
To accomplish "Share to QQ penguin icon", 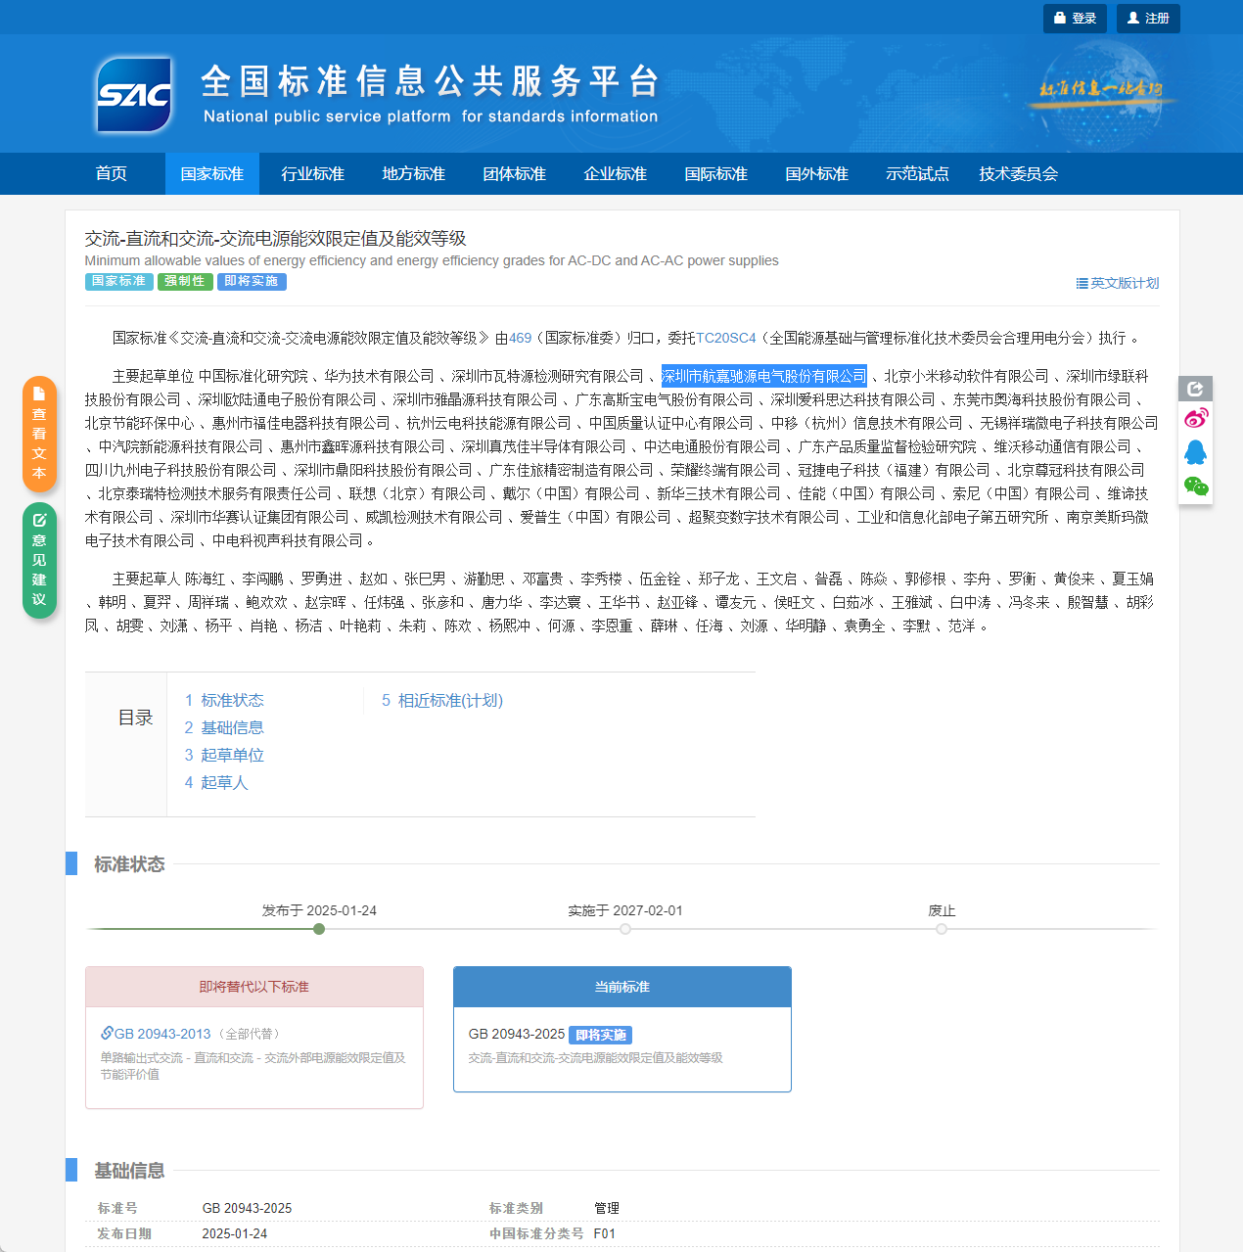I will coord(1196,452).
